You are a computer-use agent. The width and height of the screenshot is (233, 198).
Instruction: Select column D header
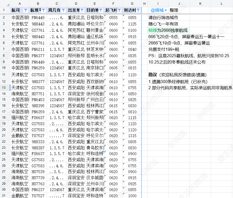click(x=76, y=3)
